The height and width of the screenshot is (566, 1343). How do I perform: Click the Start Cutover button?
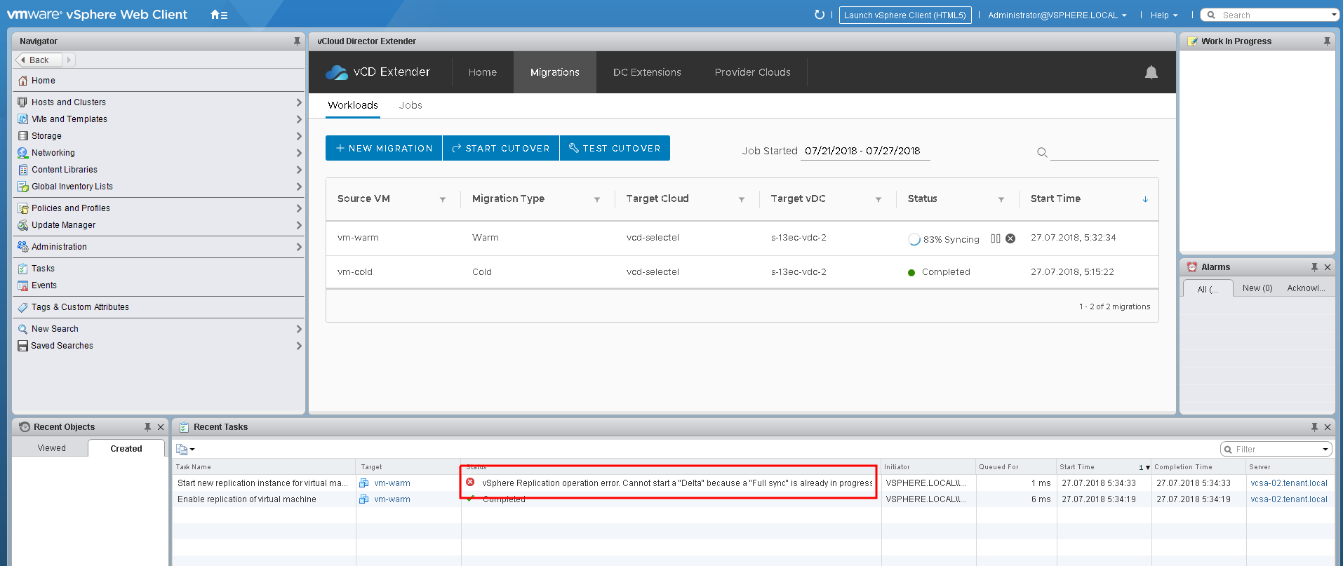501,148
